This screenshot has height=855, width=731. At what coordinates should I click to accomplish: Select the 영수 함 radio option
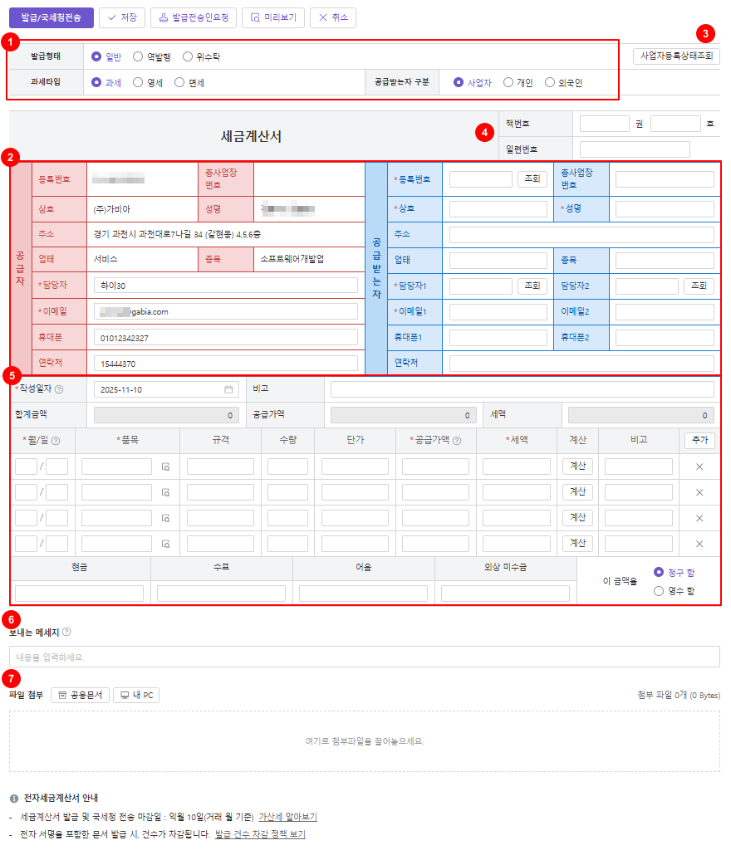(659, 591)
